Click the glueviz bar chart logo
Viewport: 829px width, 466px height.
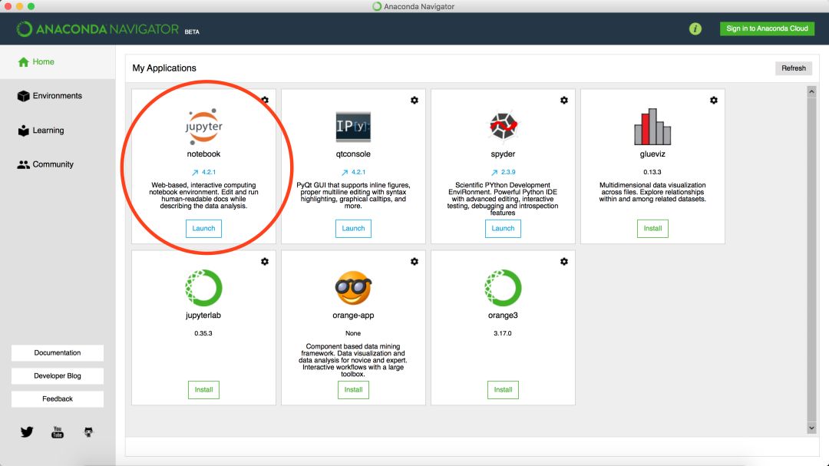(x=652, y=127)
